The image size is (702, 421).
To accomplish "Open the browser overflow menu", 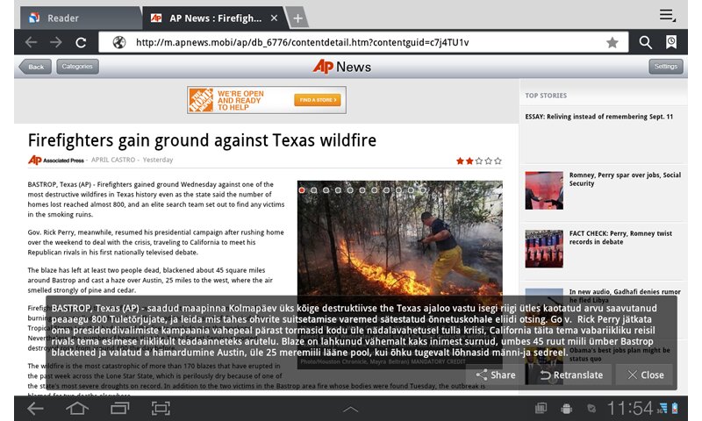I will (x=669, y=15).
